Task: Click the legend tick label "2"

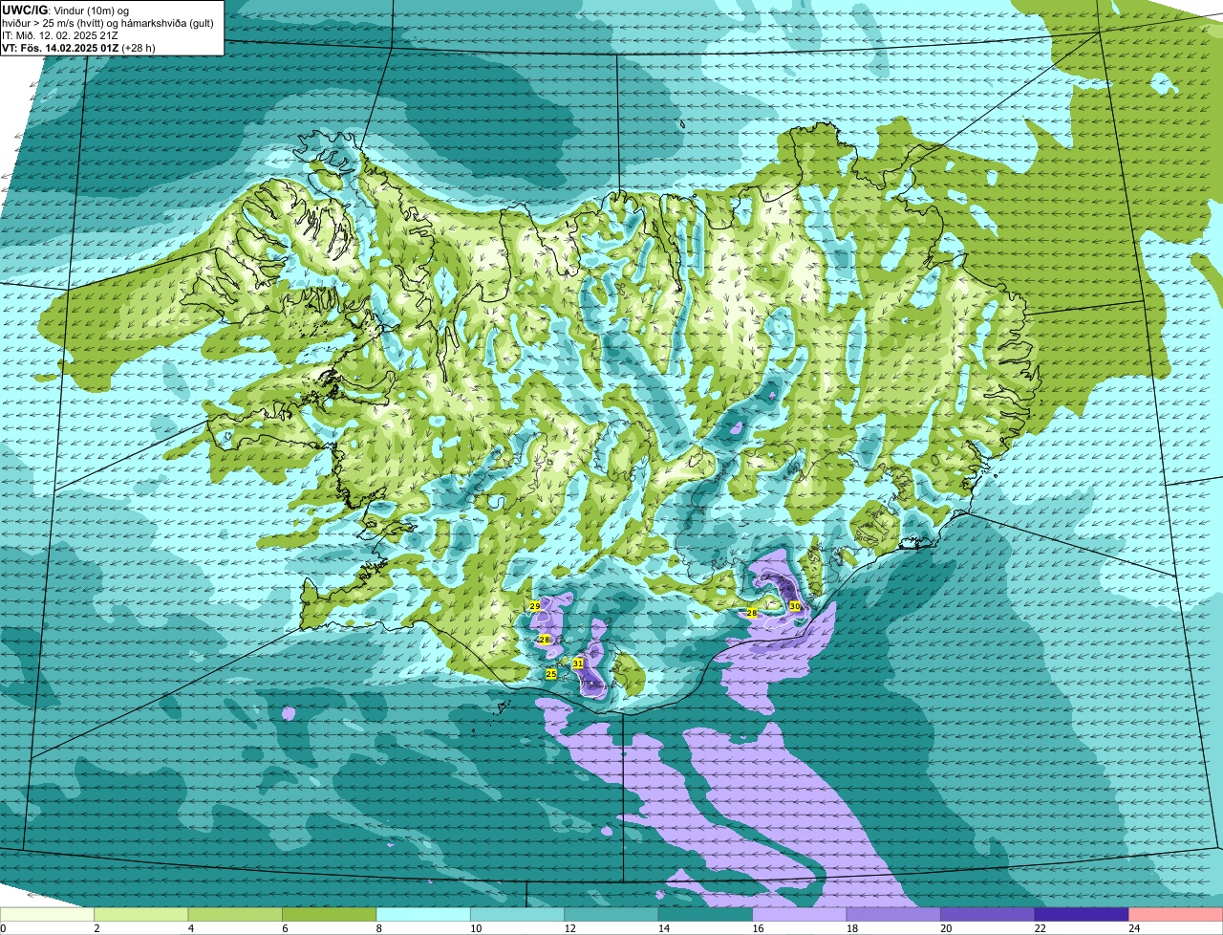Action: point(97,928)
